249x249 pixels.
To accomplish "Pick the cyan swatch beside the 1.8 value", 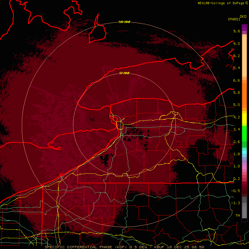I will (x=244, y=152).
